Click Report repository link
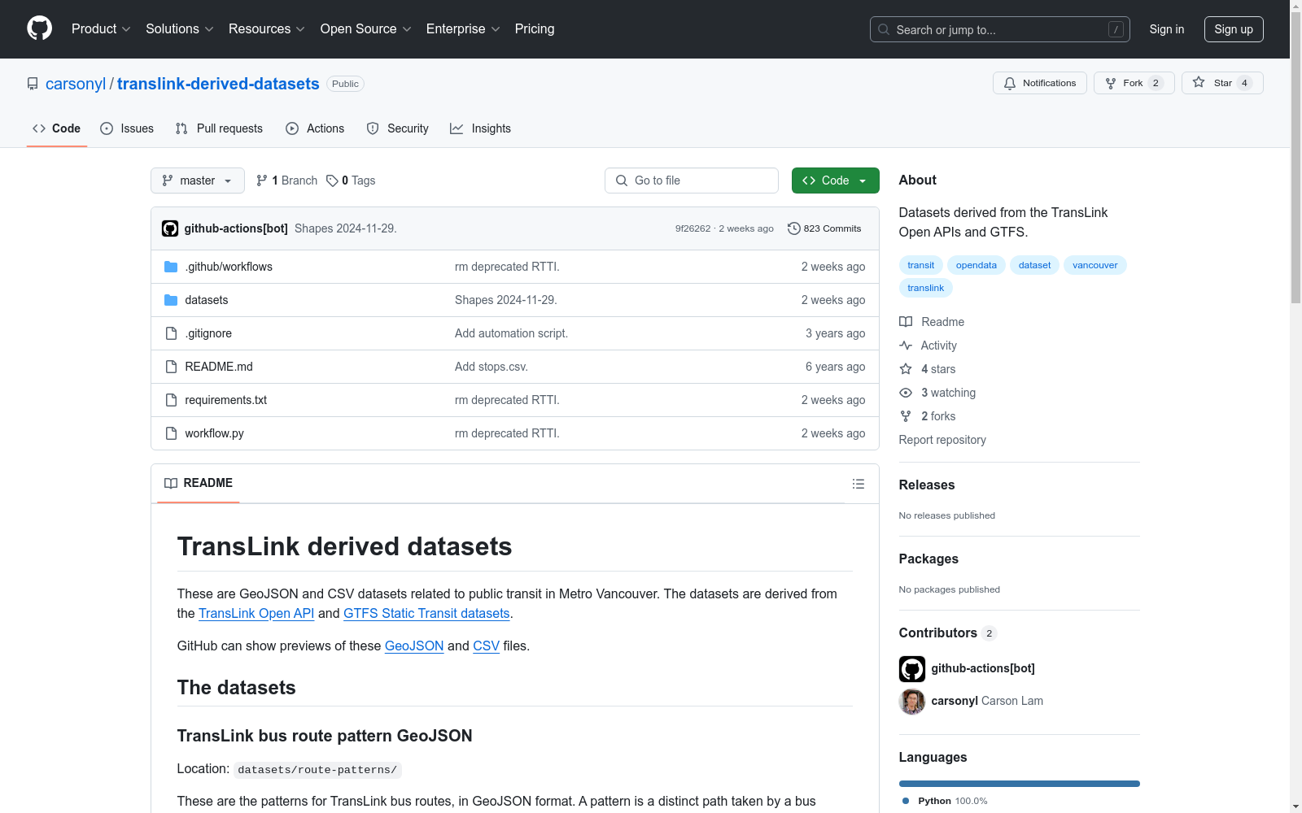Viewport: 1302px width, 813px height. click(942, 440)
